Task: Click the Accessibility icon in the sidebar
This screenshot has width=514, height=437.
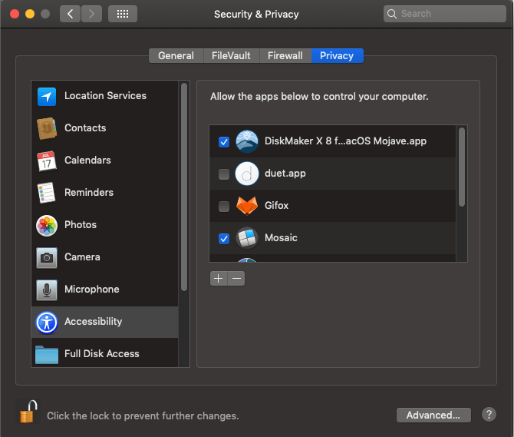Action: (x=47, y=322)
